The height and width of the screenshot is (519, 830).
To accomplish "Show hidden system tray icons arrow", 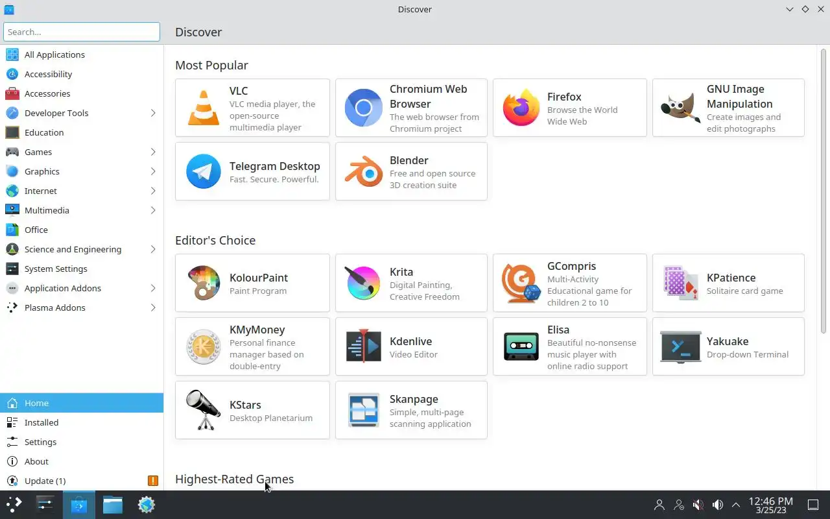I will point(736,505).
